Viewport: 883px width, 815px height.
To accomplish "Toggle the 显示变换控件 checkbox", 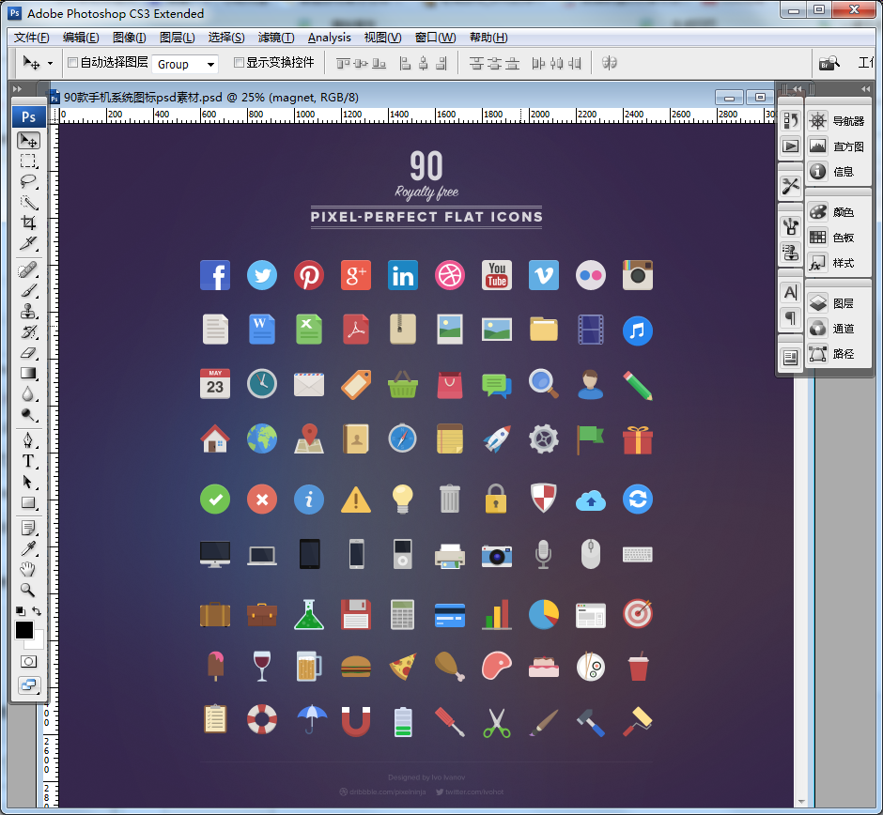I will (239, 63).
